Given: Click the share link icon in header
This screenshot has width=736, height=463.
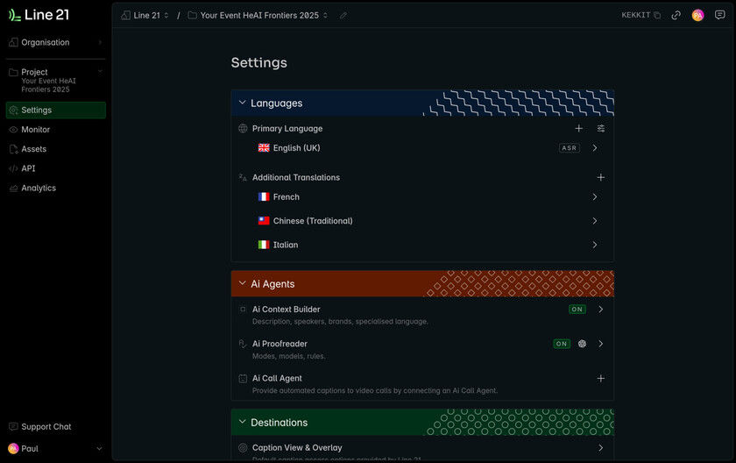Looking at the screenshot, I should [676, 15].
